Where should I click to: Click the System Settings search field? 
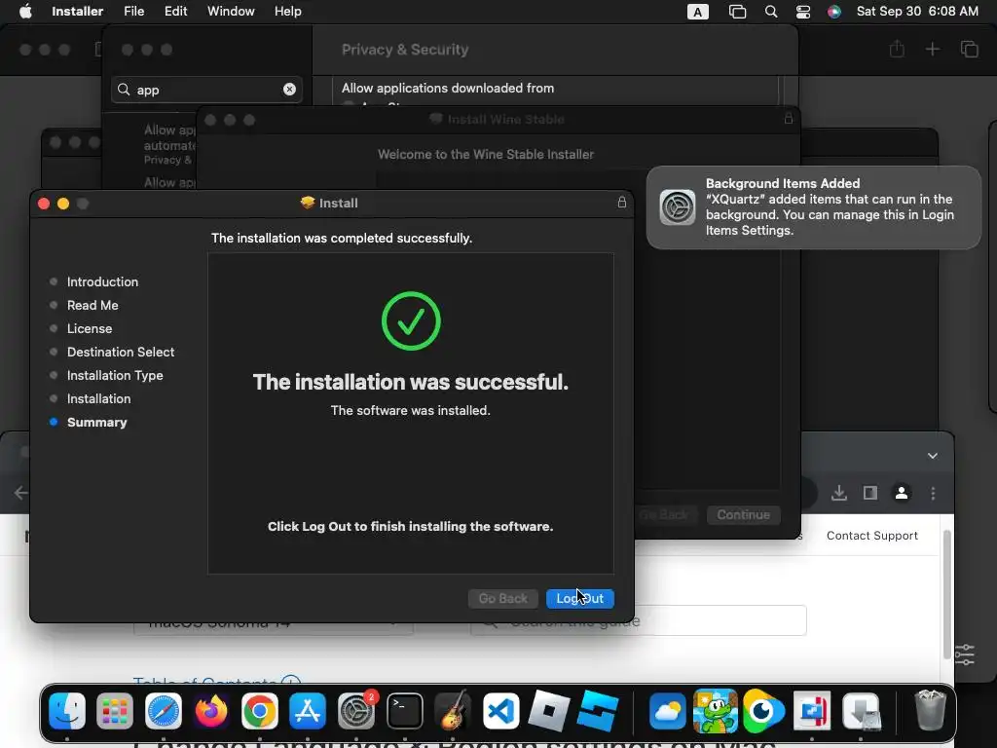pos(206,90)
